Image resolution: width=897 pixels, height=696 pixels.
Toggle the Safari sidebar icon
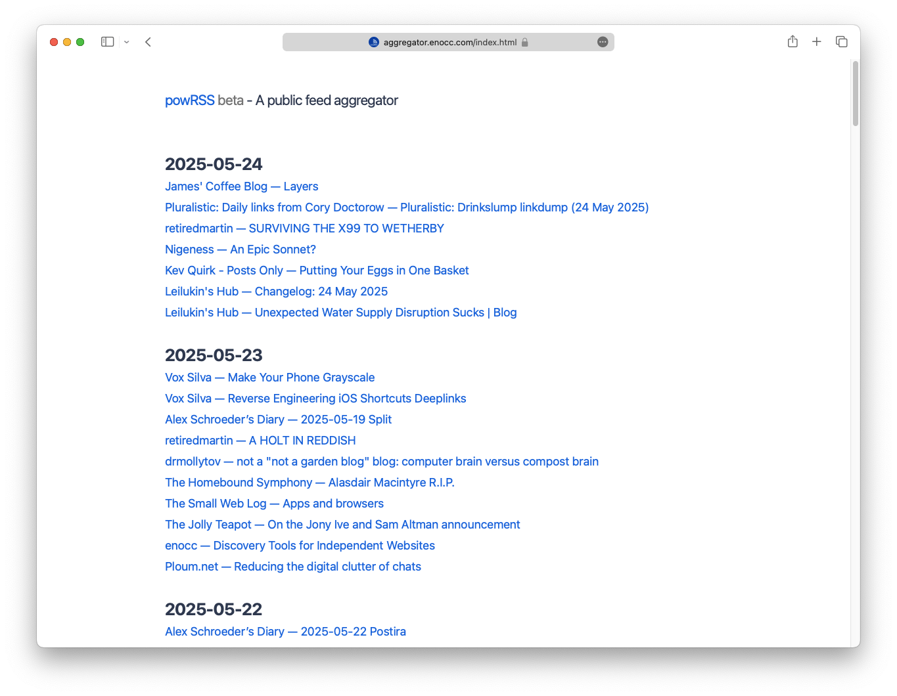[107, 42]
